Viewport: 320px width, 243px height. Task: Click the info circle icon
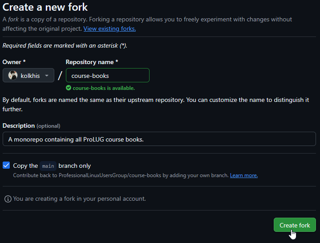coord(8,199)
